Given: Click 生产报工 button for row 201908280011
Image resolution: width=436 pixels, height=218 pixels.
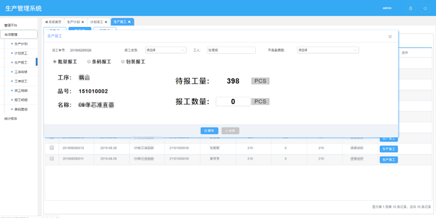Looking at the screenshot, I should (389, 159).
